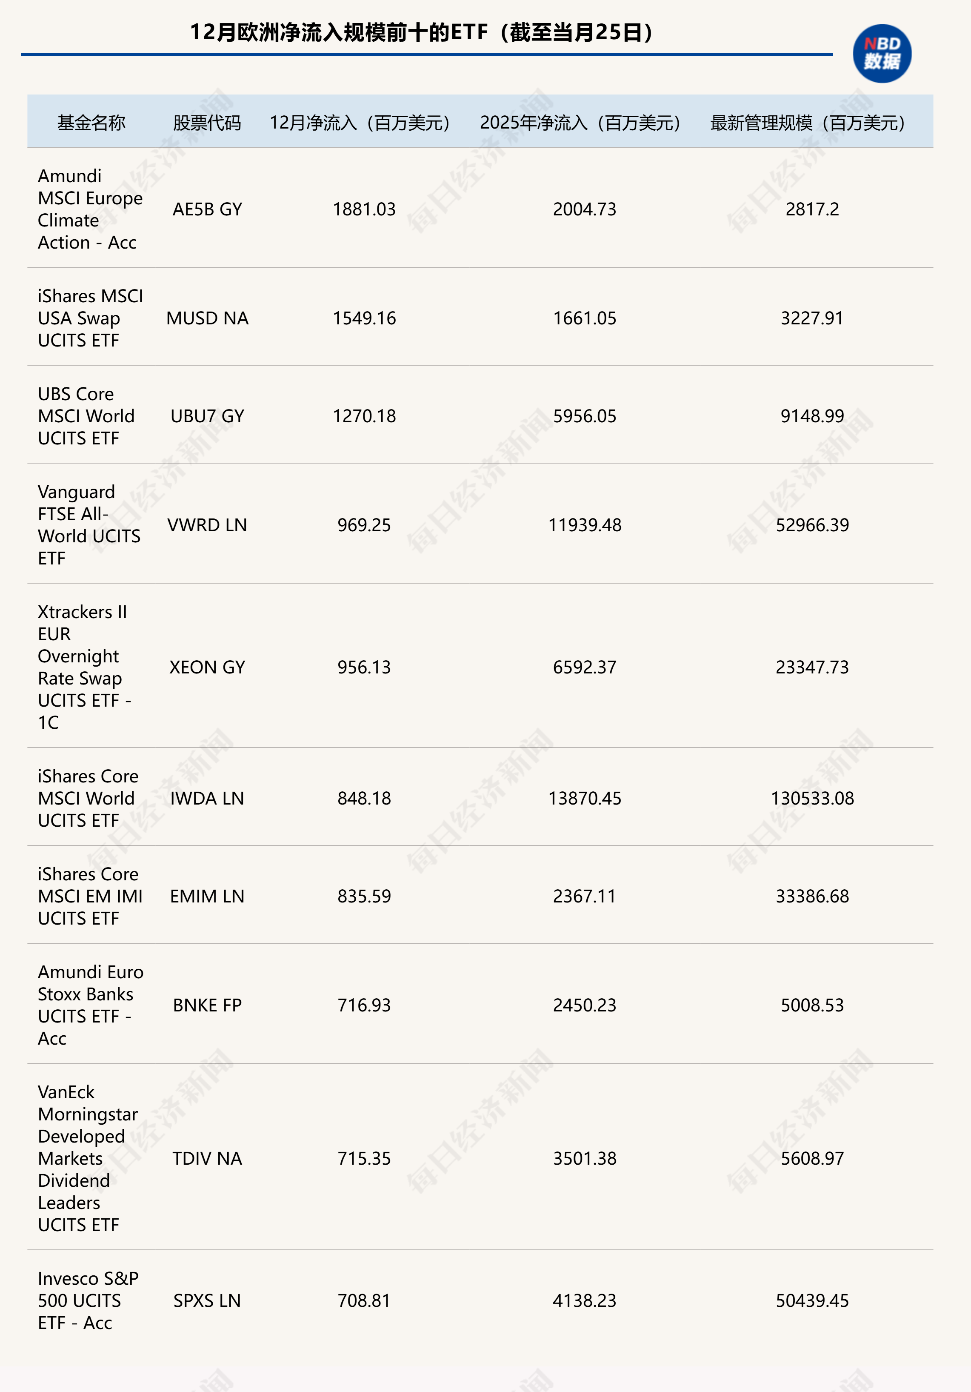
Task: Select the Amundi MSCI Europe Climate Action fund name
Action: click(90, 209)
